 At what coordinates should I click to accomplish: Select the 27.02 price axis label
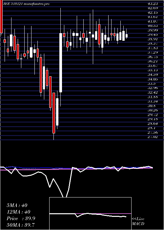pyautogui.click(x=153, y=137)
